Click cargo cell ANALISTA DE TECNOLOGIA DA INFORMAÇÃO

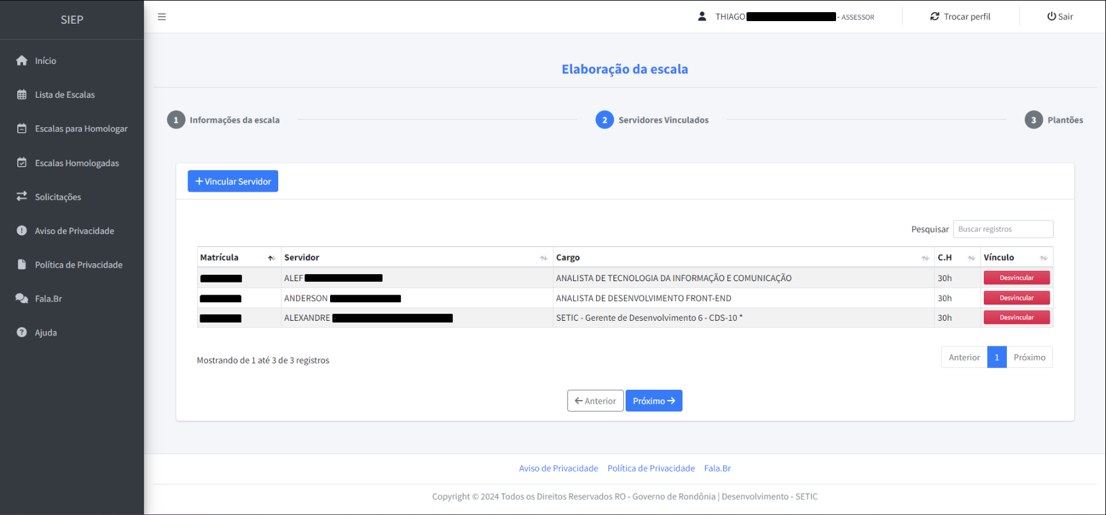pos(743,278)
